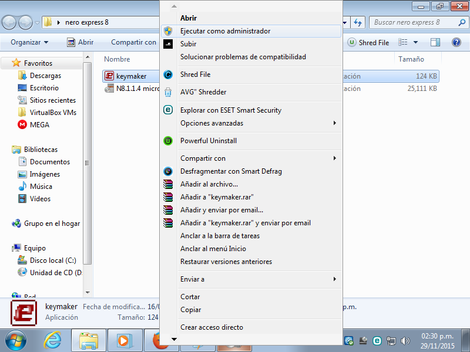Screen dimensions: 470x352
Task: Click the Windows Start orb
Action: pos(16,341)
